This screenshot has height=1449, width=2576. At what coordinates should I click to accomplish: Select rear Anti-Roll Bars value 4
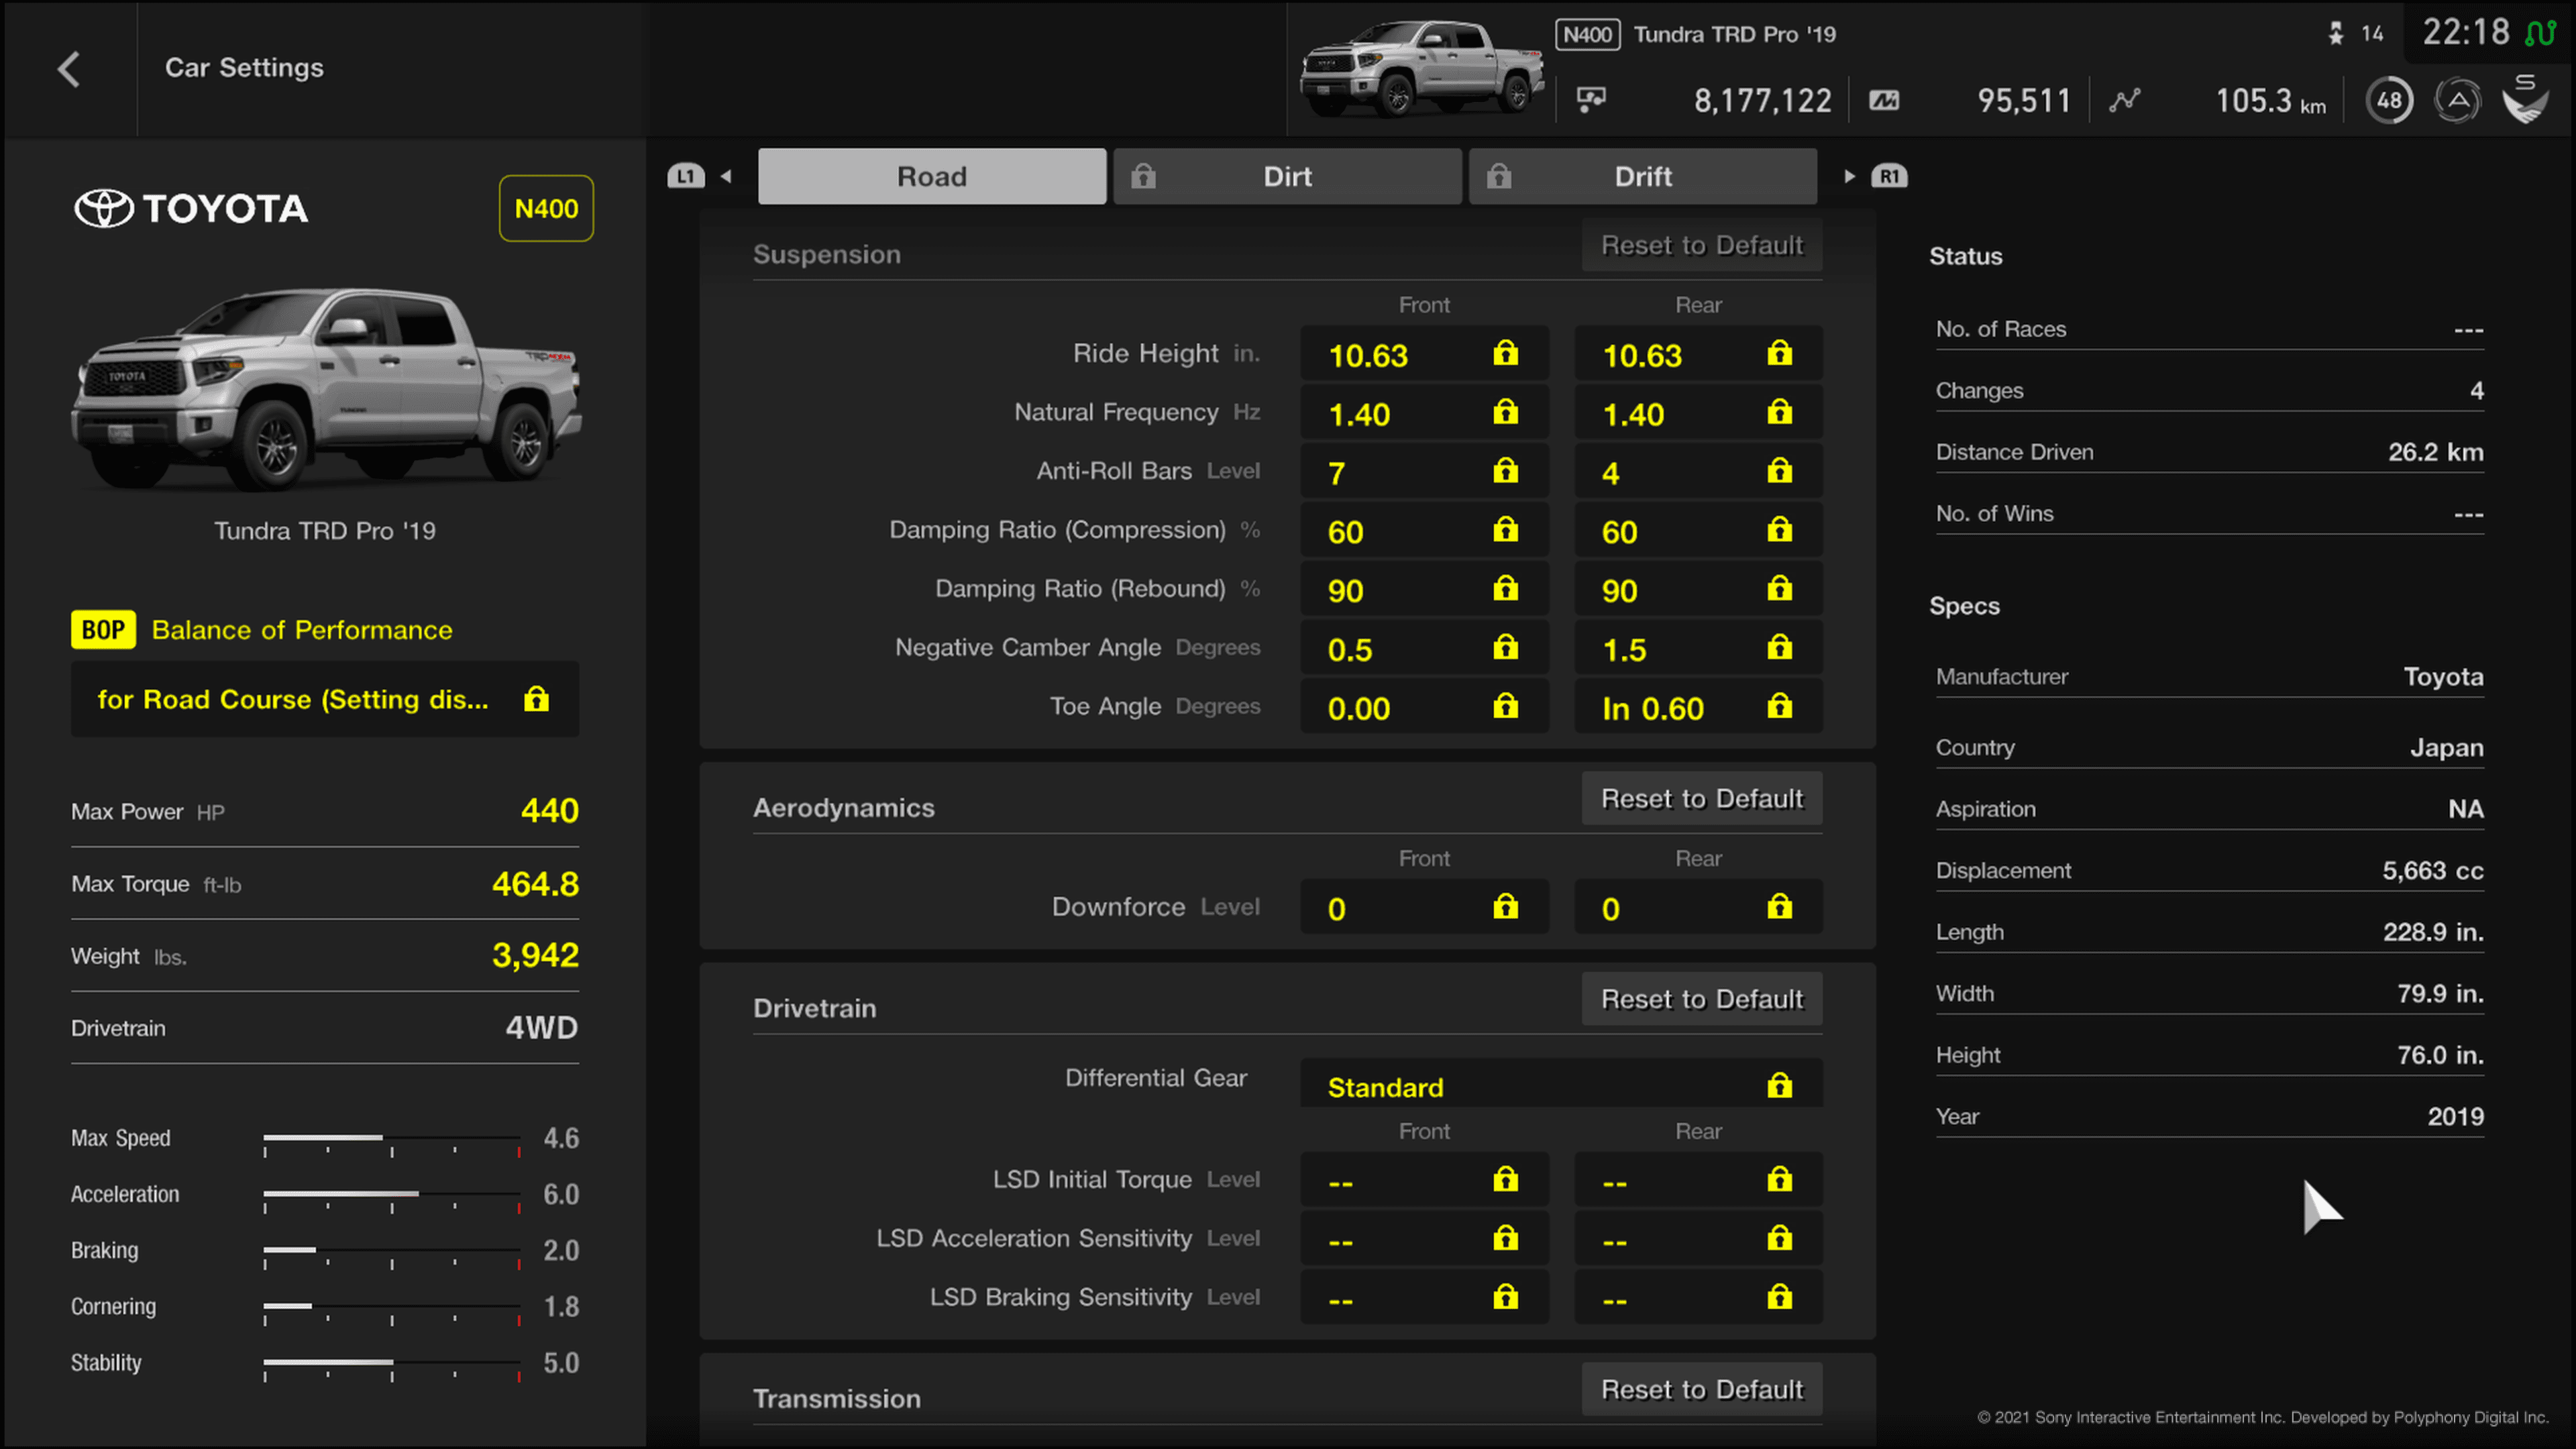click(x=1698, y=471)
